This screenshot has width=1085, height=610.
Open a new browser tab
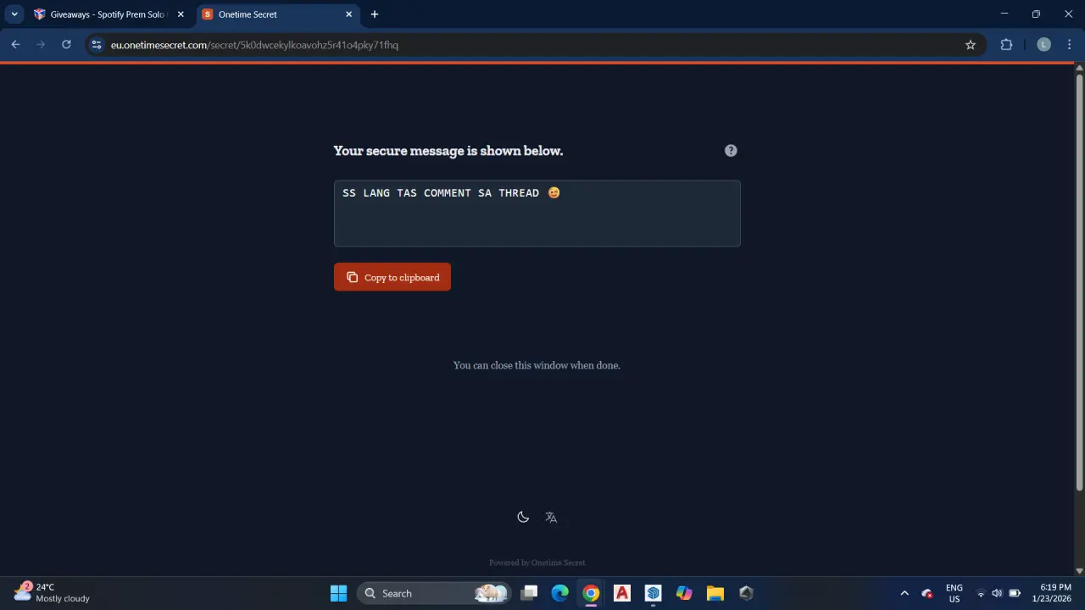click(375, 14)
